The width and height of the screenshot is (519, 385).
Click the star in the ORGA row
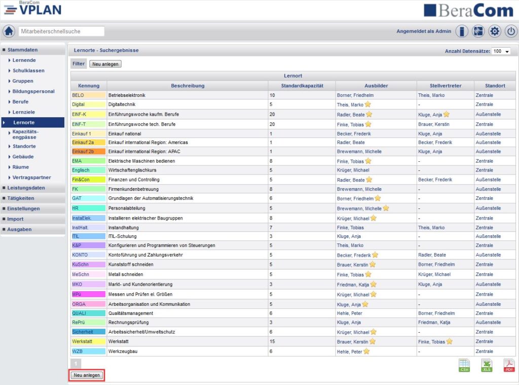[x=365, y=304]
